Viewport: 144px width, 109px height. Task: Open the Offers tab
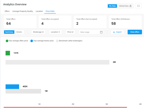point(7,11)
